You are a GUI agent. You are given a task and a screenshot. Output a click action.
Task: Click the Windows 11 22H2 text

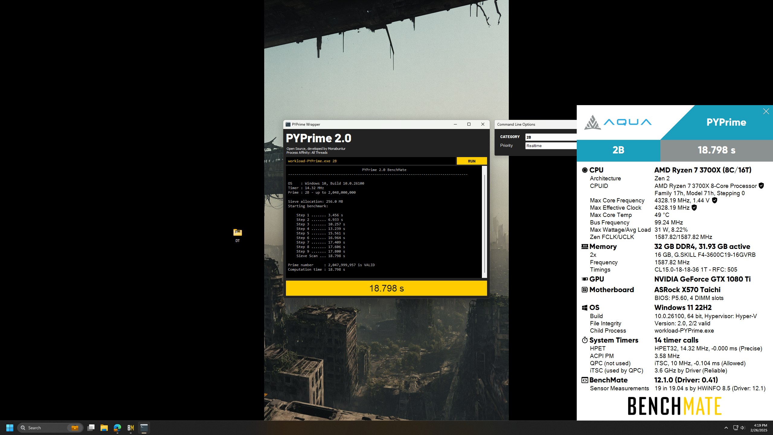click(683, 308)
